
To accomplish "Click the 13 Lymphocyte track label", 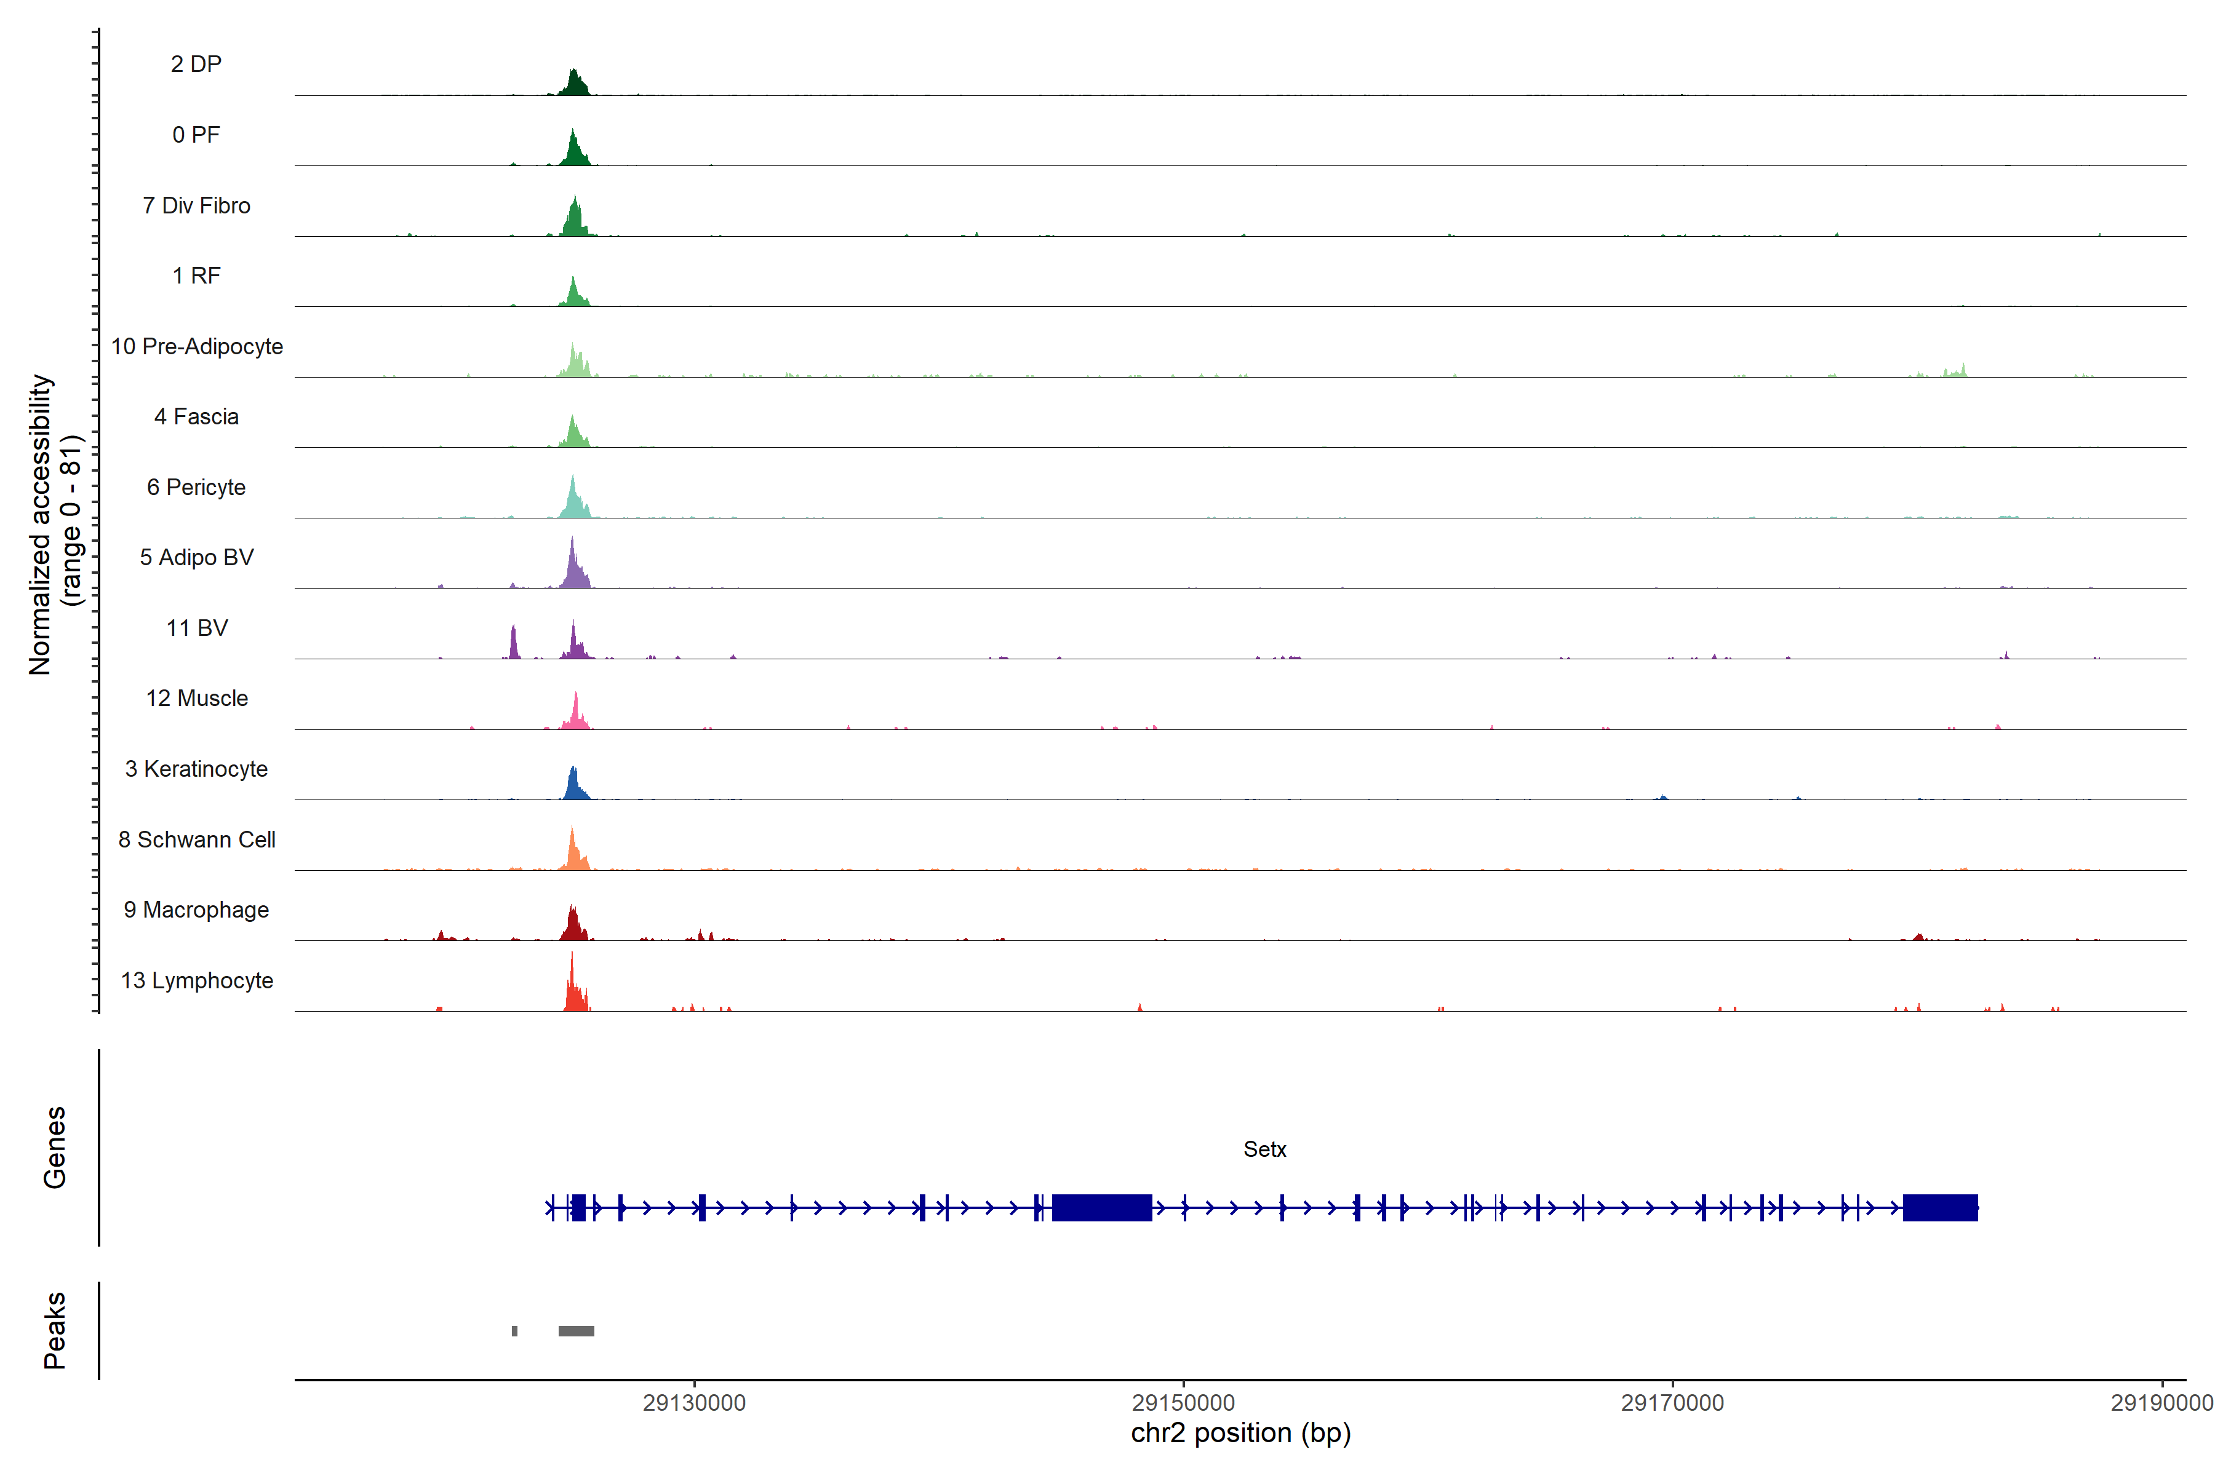I will click(x=196, y=981).
